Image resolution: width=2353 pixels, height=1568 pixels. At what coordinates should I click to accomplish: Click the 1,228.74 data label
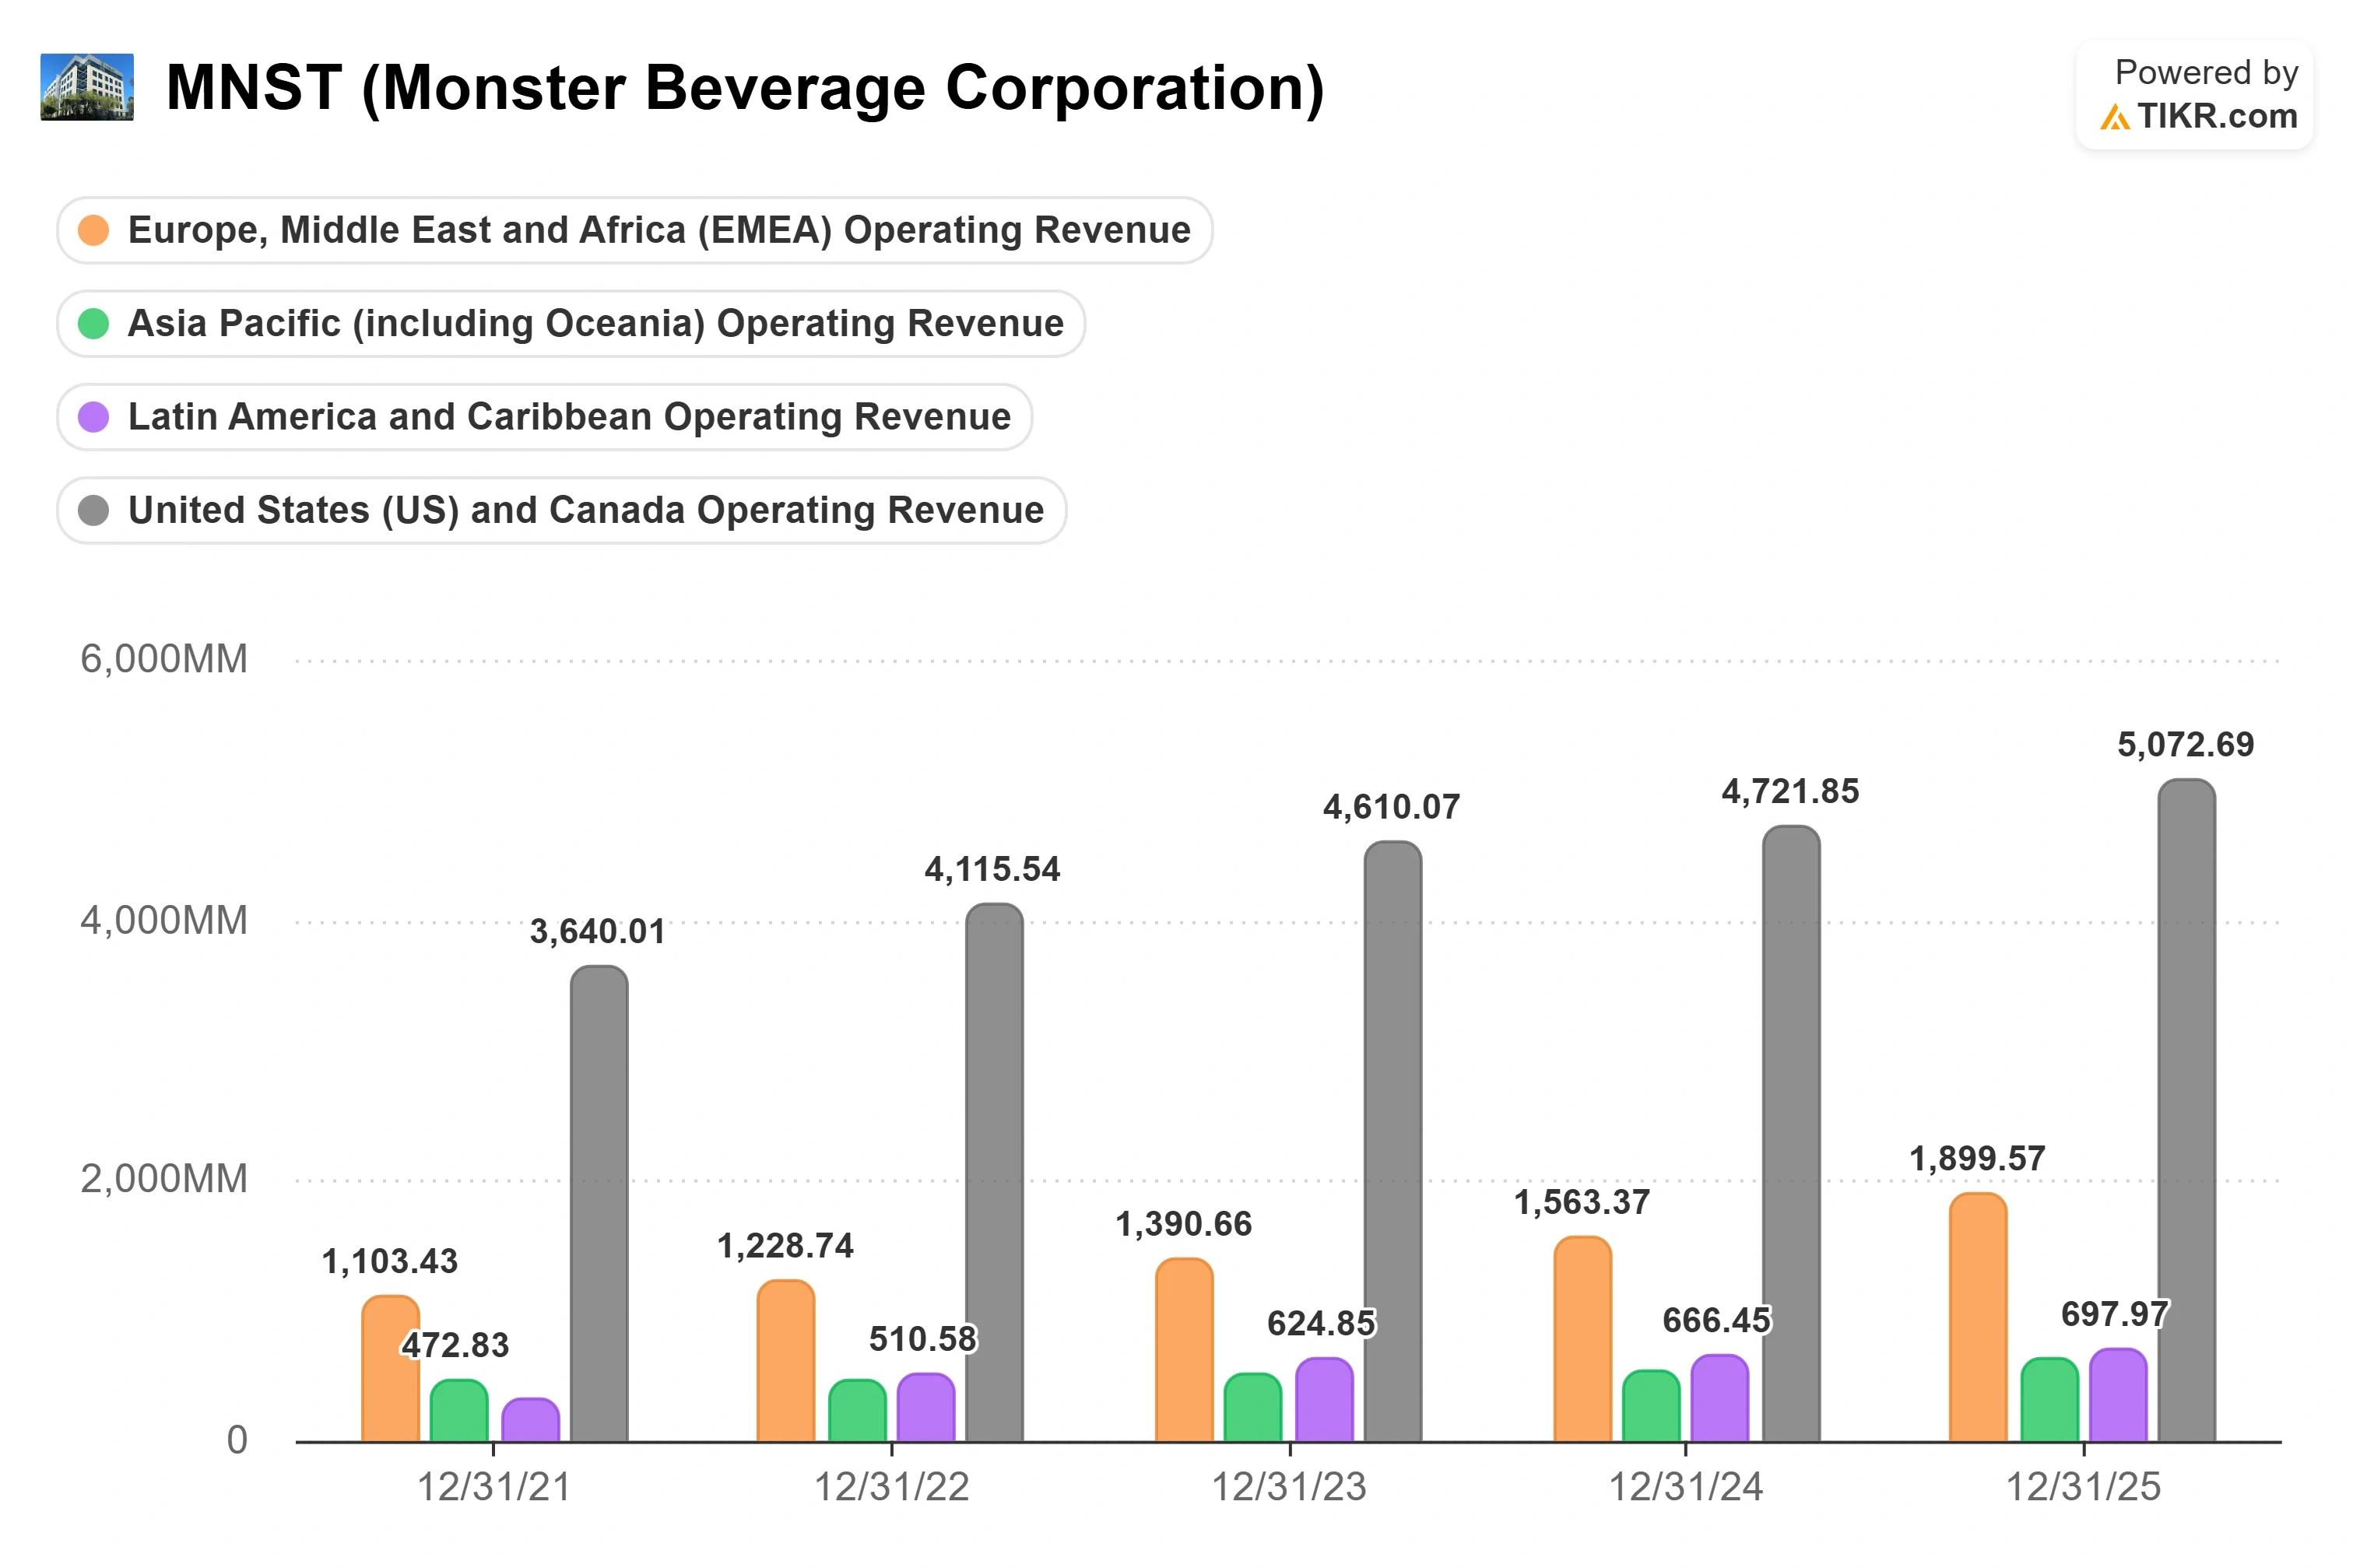tap(786, 1246)
